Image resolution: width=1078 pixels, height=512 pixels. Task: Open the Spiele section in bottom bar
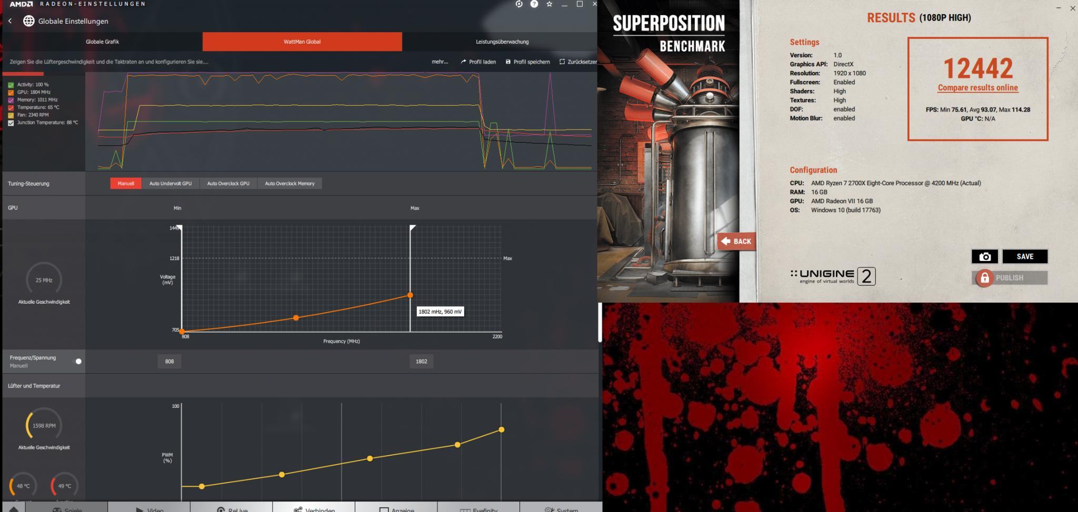coord(67,509)
